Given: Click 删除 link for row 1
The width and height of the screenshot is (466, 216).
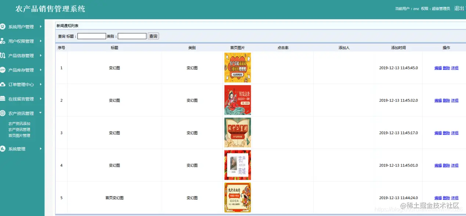Looking at the screenshot, I should coord(447,68).
